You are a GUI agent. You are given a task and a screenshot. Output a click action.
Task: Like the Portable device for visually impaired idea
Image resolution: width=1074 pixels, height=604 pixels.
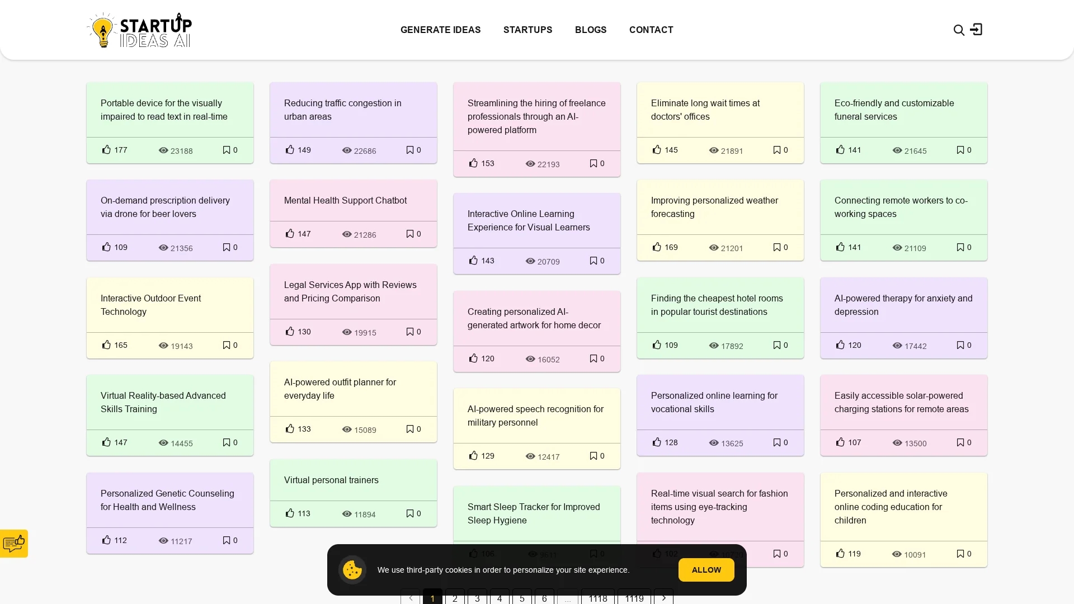point(106,149)
